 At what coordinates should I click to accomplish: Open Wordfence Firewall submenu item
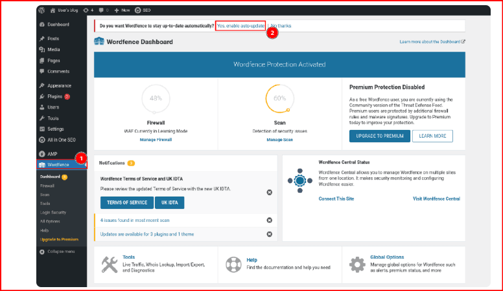coord(47,186)
